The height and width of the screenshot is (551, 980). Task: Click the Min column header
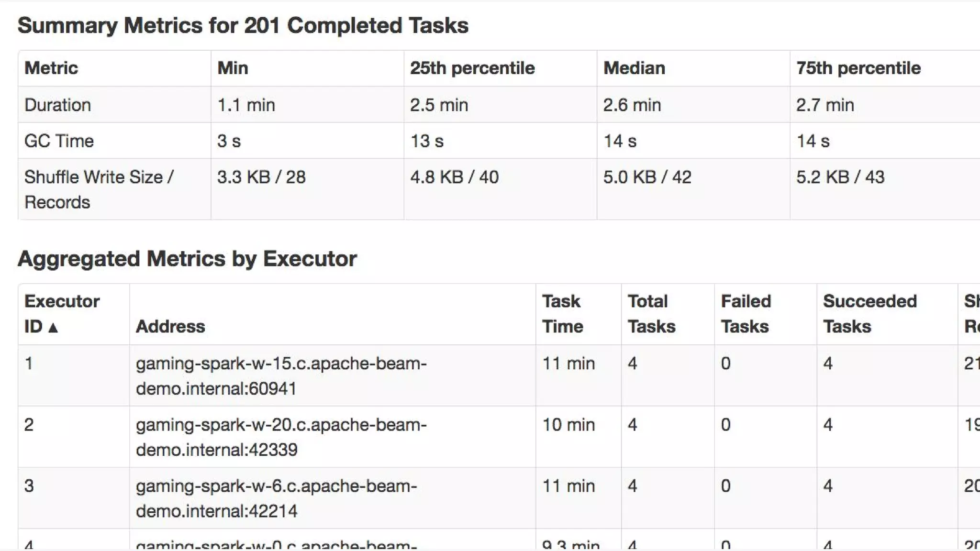pyautogui.click(x=233, y=68)
